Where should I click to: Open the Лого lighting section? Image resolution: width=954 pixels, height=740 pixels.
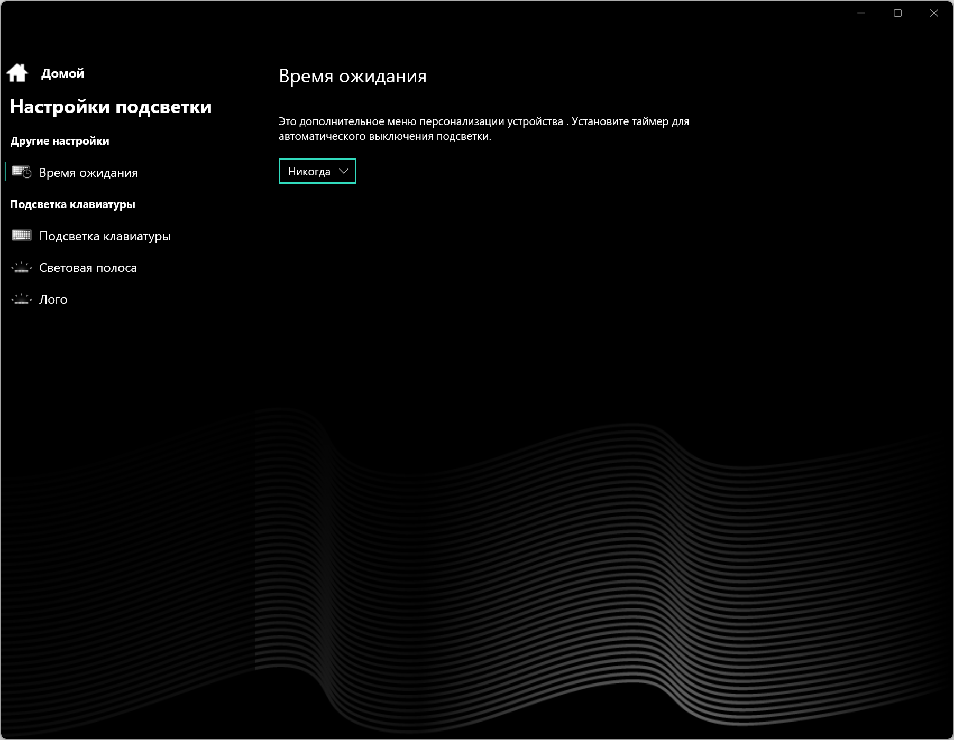(53, 299)
